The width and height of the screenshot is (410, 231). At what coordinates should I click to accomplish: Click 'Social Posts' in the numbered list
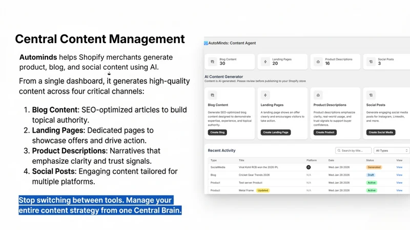(53, 171)
